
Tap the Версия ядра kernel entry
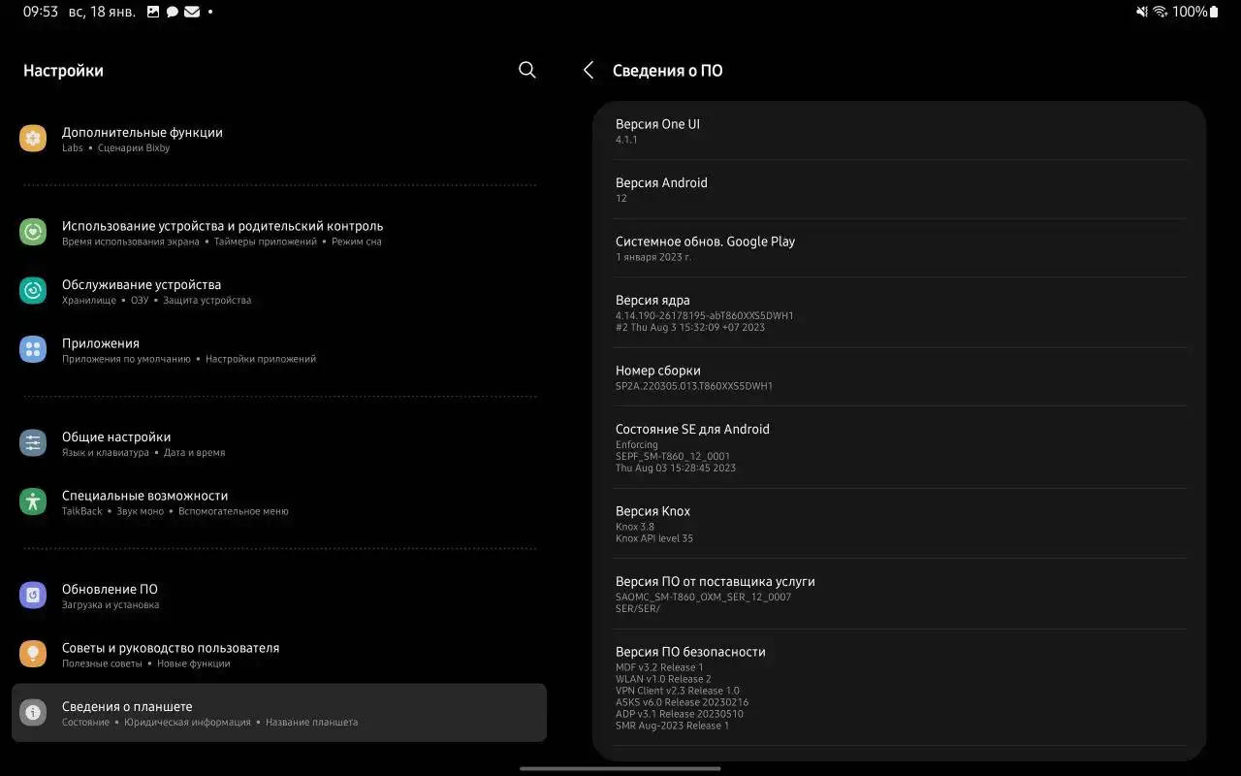click(899, 312)
